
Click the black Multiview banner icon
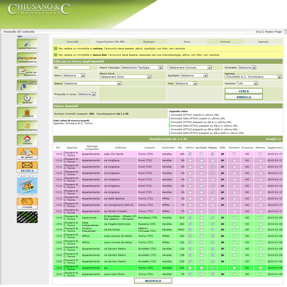27,217
